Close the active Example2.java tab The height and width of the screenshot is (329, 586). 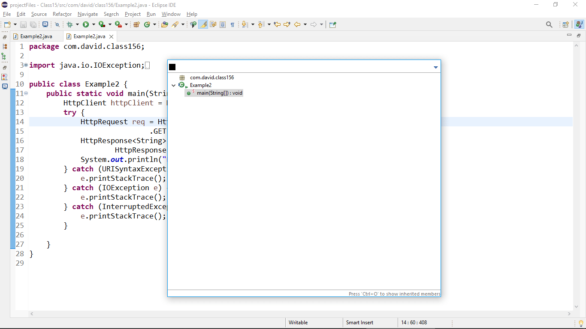[111, 37]
